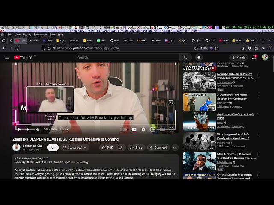Open Sci-Fi Short Film Hyperlight video title

pyautogui.click(x=235, y=116)
